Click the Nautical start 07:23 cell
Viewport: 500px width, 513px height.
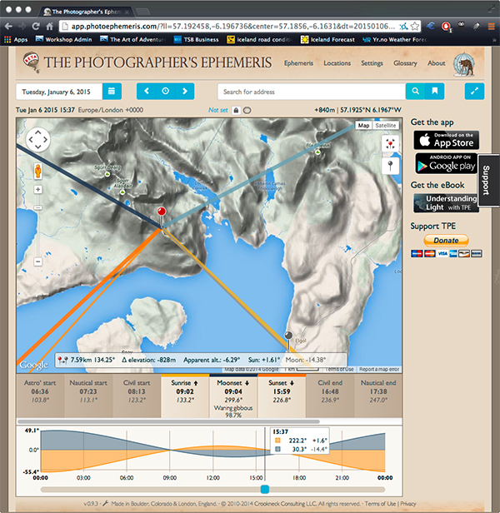88,396
